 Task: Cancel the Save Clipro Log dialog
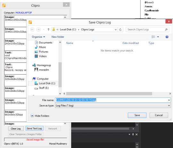point(159,115)
